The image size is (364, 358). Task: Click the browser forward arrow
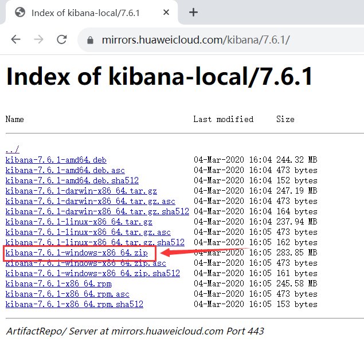click(38, 40)
